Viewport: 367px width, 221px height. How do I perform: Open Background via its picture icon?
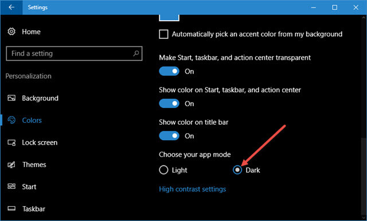coord(11,98)
